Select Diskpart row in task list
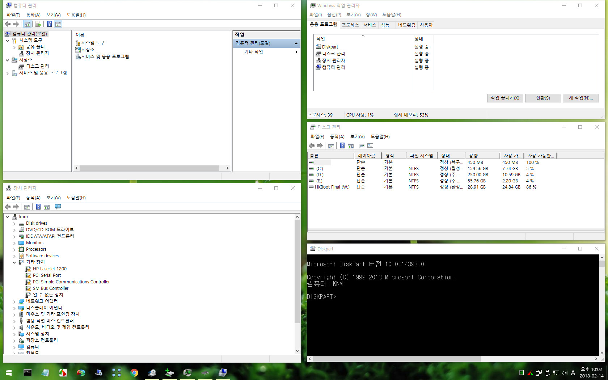This screenshot has width=608, height=380. coord(374,47)
